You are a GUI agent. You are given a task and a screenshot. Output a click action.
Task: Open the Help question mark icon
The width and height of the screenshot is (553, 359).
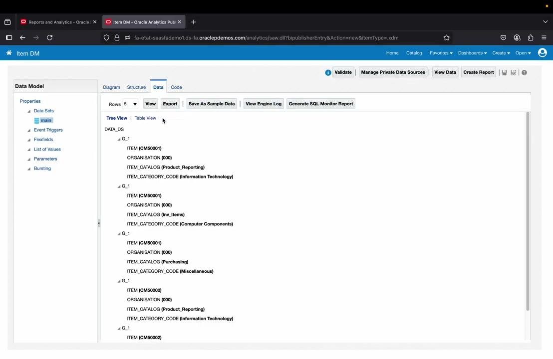[x=524, y=73]
